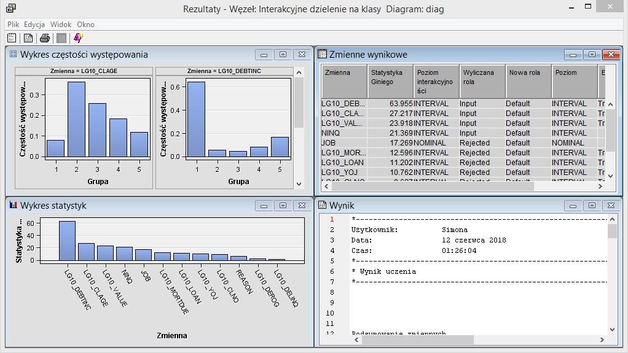Close the Wynik panel
Viewport: 628px width, 353px height.
pyautogui.click(x=611, y=205)
